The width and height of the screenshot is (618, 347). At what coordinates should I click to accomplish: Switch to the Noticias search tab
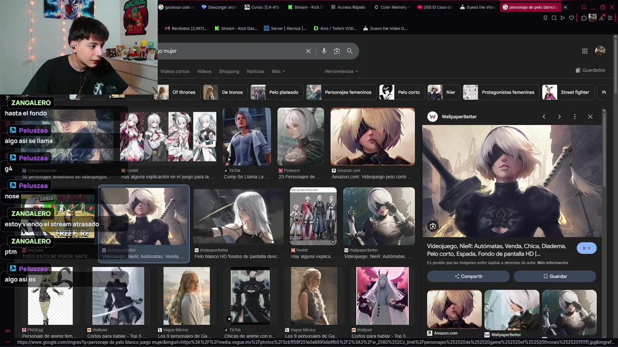pos(255,71)
